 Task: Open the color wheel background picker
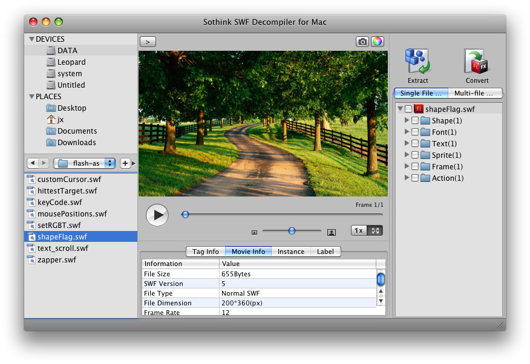pyautogui.click(x=377, y=42)
